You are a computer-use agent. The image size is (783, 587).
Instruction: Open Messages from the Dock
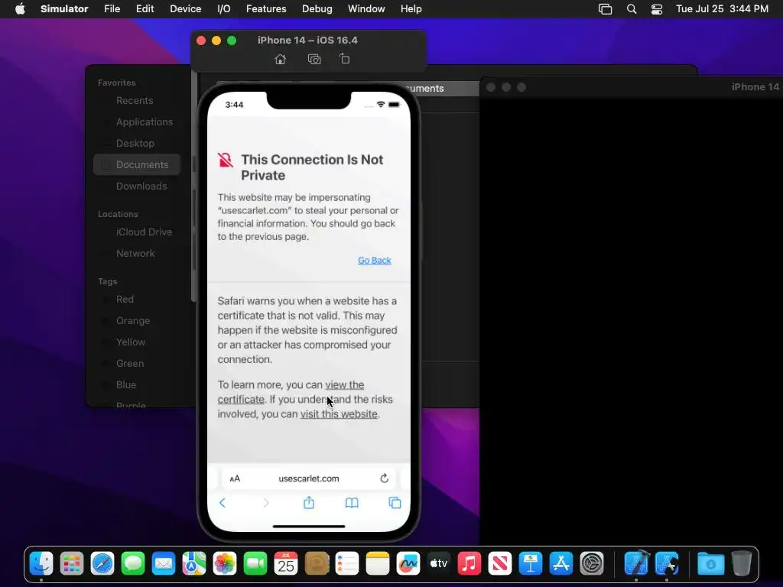point(133,563)
